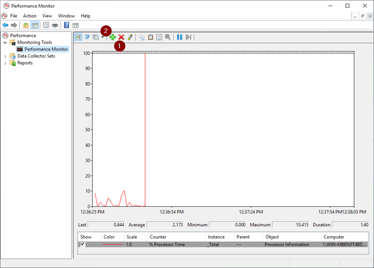Click the green plus Add counter button
The width and height of the screenshot is (374, 268).
(x=113, y=37)
